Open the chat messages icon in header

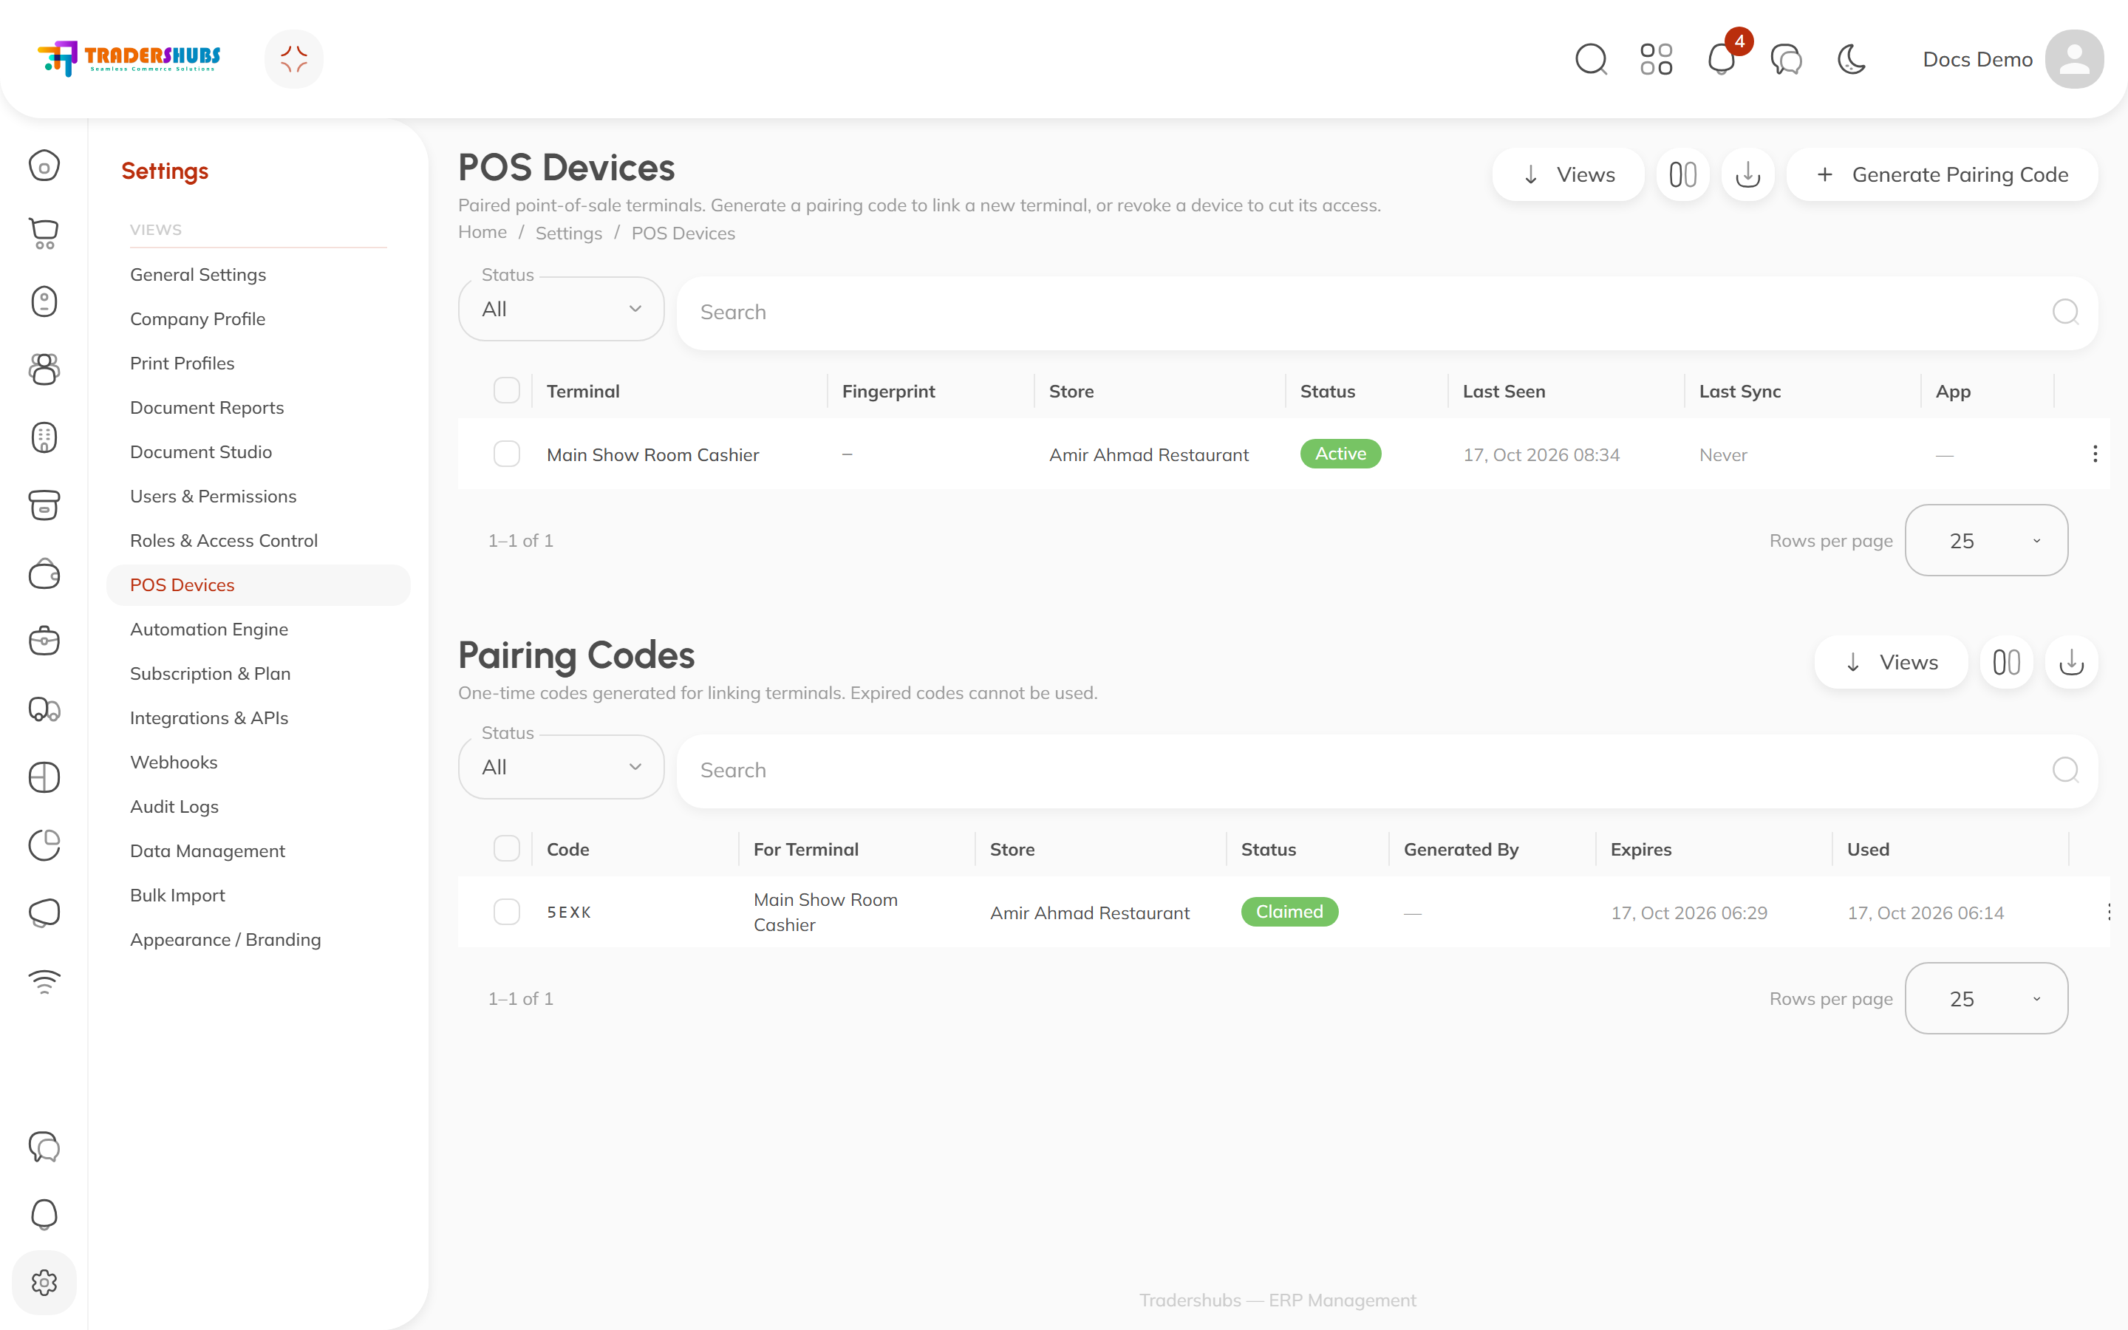tap(1786, 59)
